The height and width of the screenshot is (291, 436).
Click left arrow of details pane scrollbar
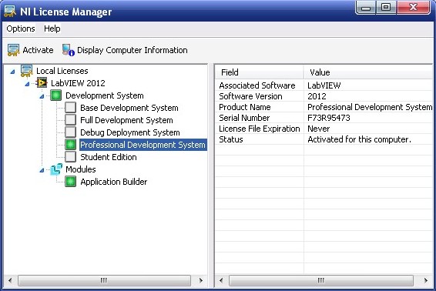point(221,280)
